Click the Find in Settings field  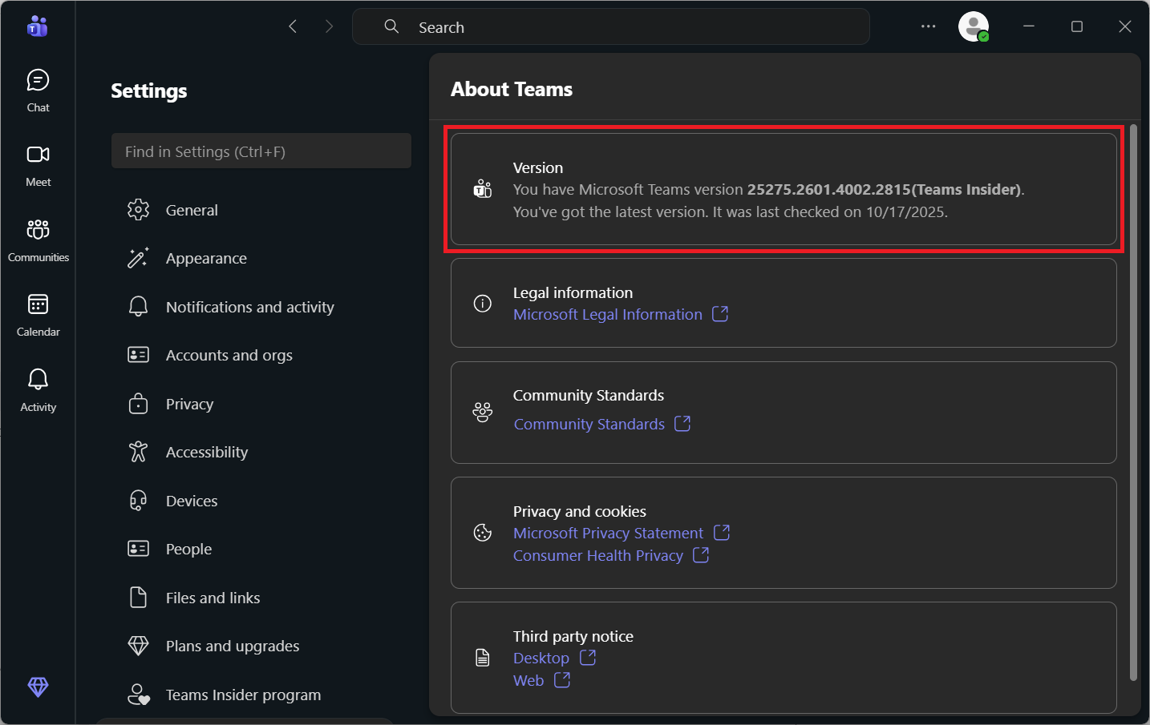click(x=261, y=151)
